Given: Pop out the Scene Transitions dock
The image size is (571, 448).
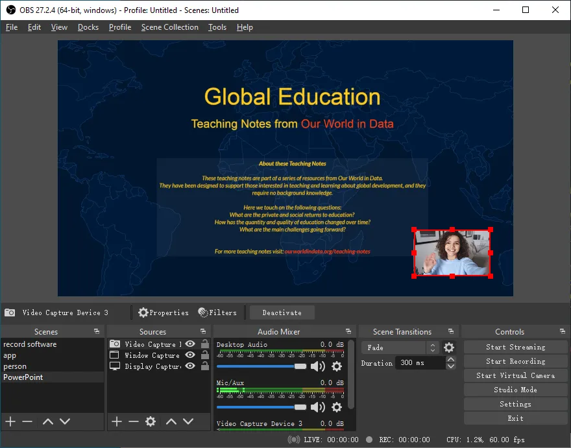Looking at the screenshot, I should tap(451, 331).
